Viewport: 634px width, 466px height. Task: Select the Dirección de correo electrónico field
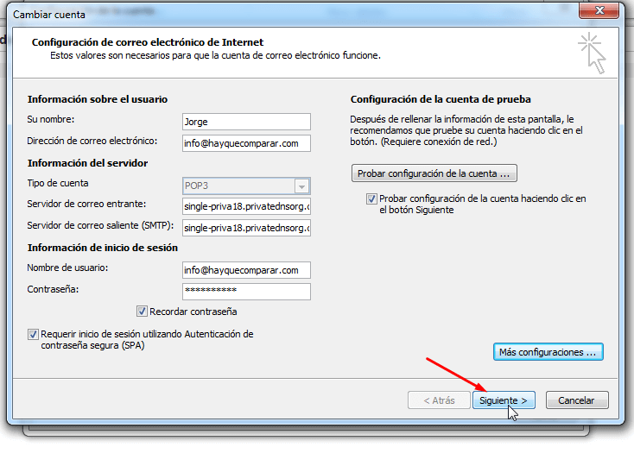point(246,143)
